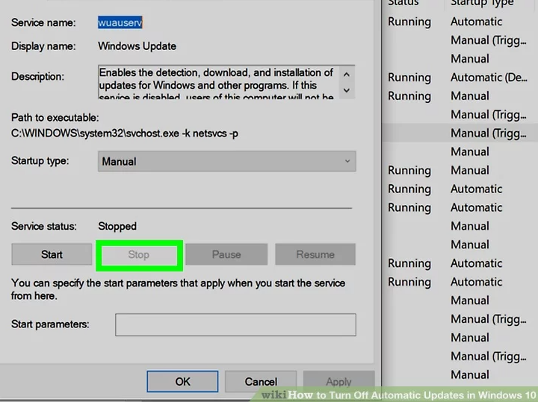Click inside the Description text box

click(x=217, y=84)
